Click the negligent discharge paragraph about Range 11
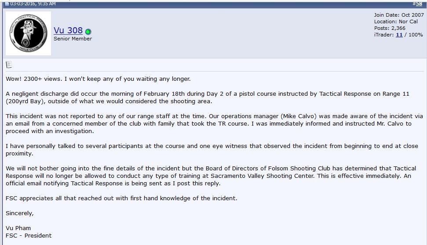 [x=208, y=97]
